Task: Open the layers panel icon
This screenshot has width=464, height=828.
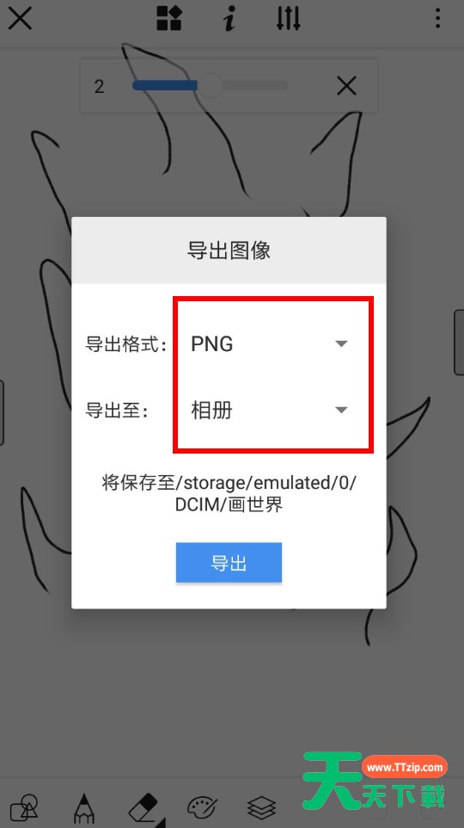Action: pyautogui.click(x=261, y=808)
